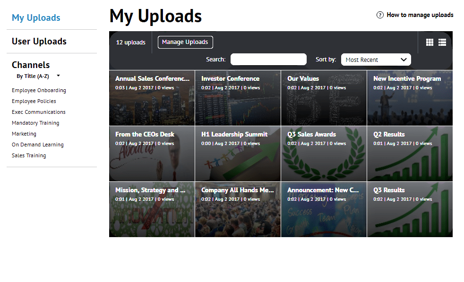Select User Uploads in the sidebar
The width and height of the screenshot is (464, 282).
tap(39, 42)
